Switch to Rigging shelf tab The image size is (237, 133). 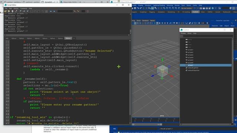152,12
